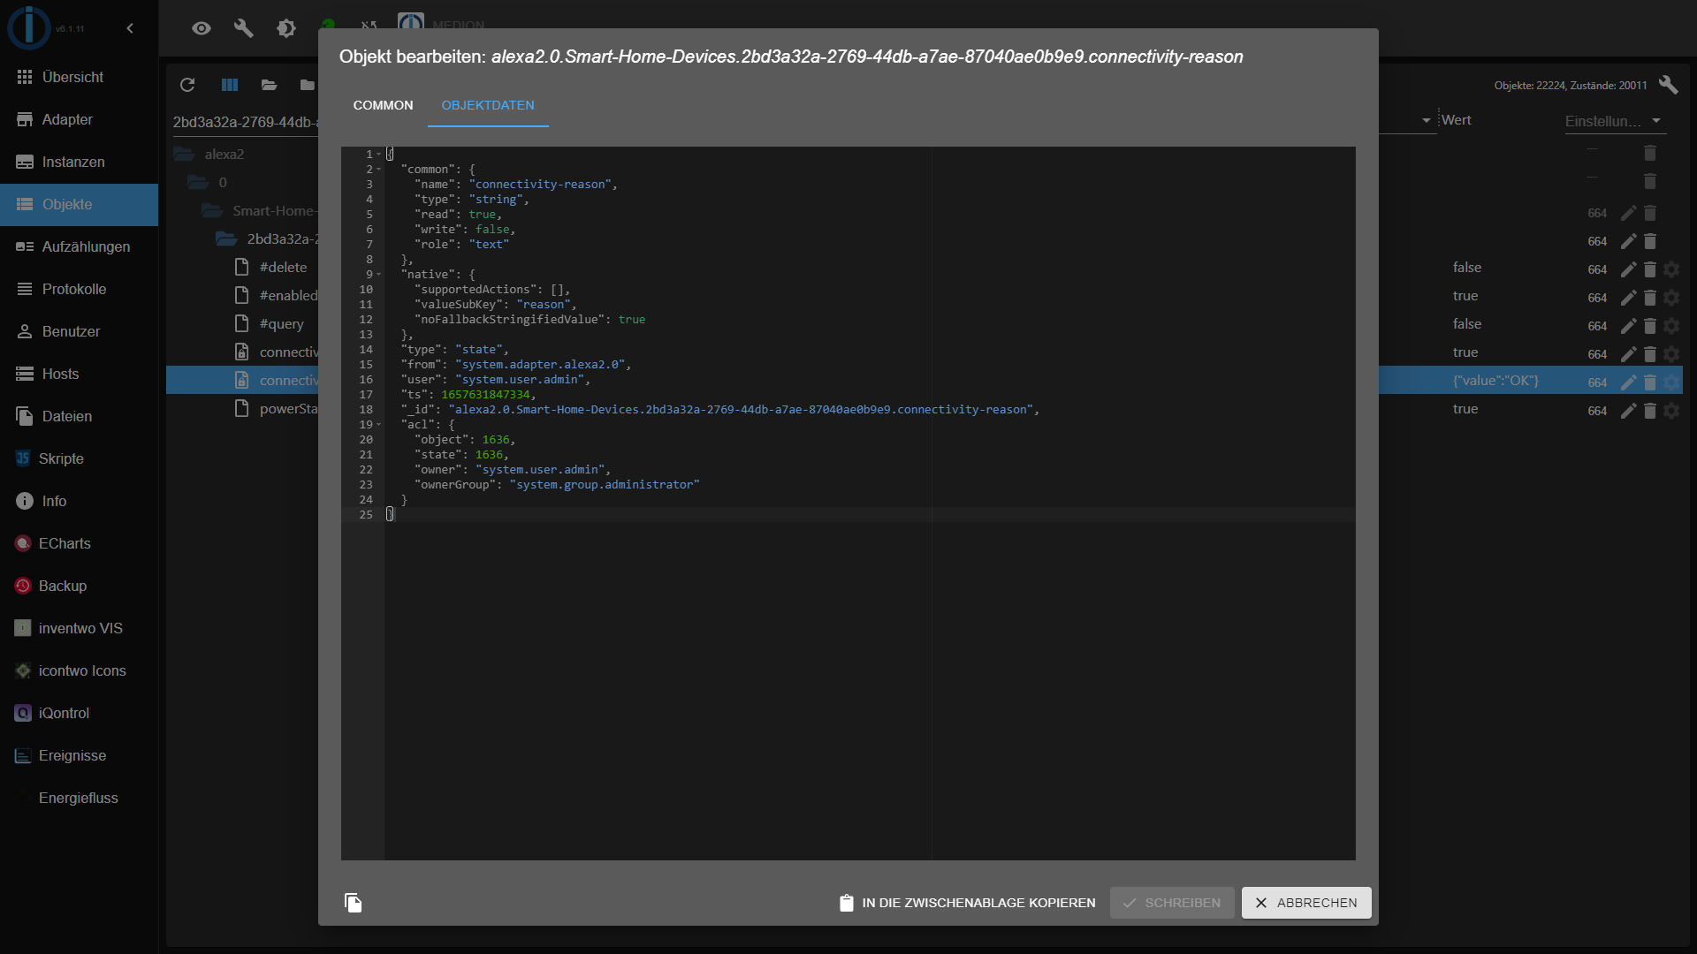1697x954 pixels.
Task: Collapse the sidebar with the chevron arrow
Action: tap(130, 28)
